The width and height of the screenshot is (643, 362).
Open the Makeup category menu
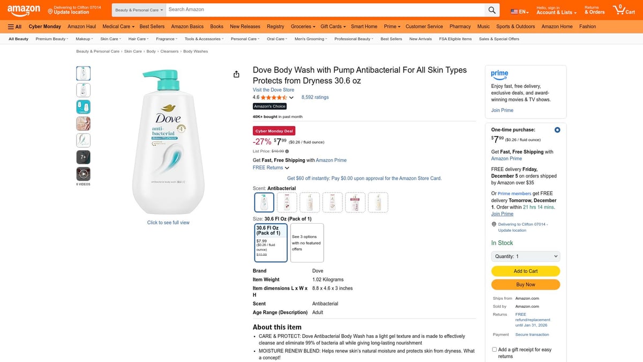(84, 38)
